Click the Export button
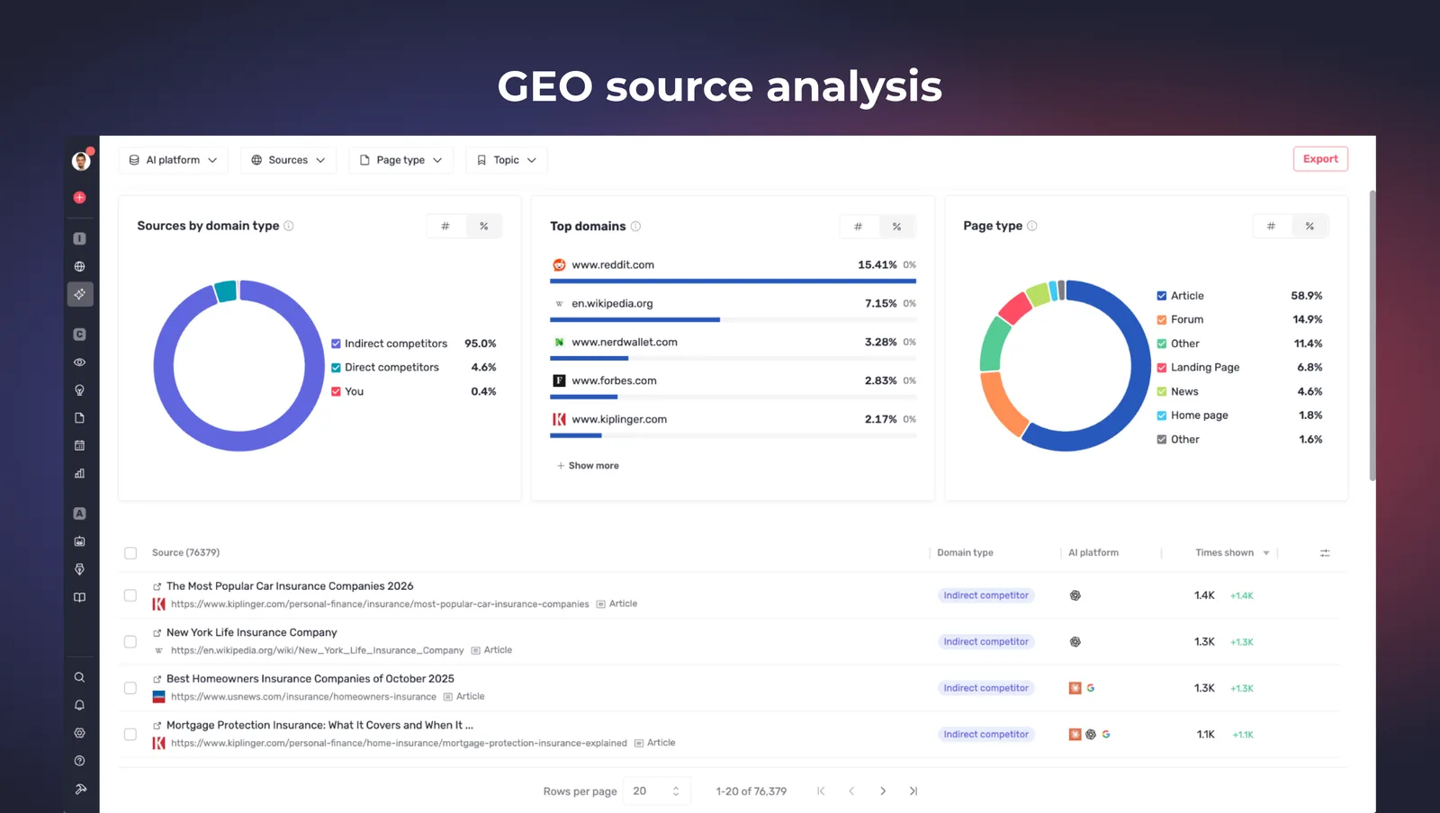This screenshot has width=1440, height=813. 1320,159
